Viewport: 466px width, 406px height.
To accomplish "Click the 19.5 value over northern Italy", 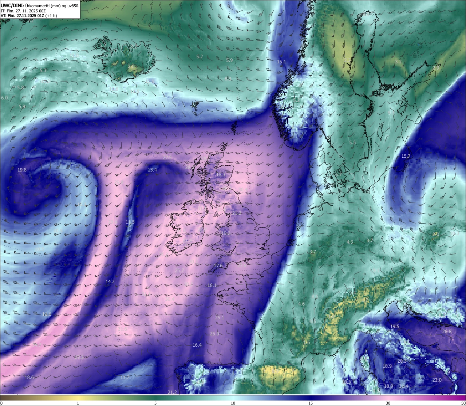I will [x=395, y=327].
